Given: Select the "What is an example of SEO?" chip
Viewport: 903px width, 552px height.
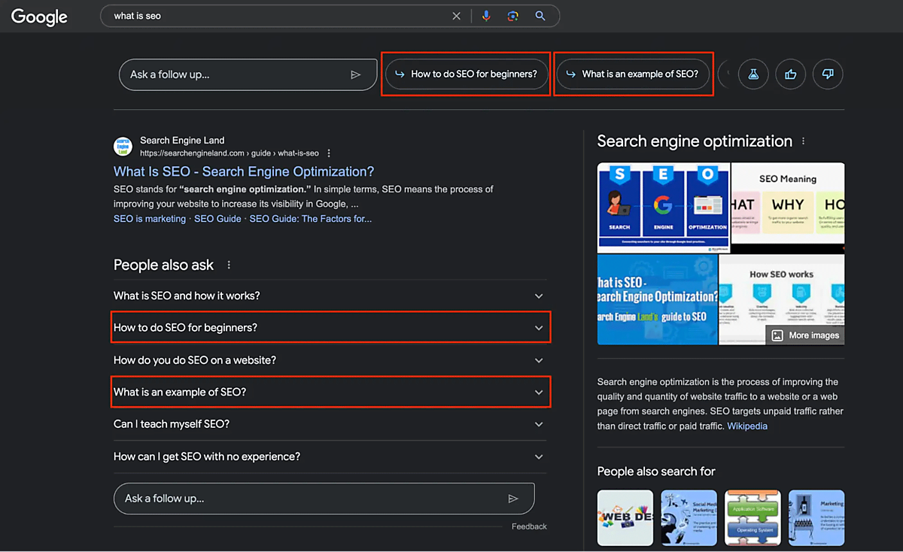Looking at the screenshot, I should 633,74.
